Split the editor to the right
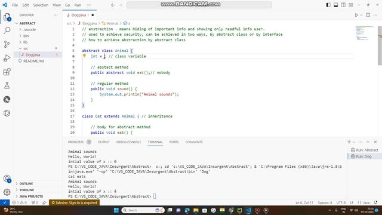The height and width of the screenshot is (215, 382). [x=368, y=15]
